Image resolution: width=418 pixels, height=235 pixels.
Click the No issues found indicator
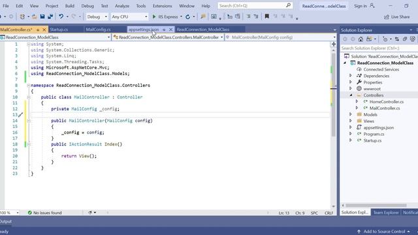tap(44, 213)
